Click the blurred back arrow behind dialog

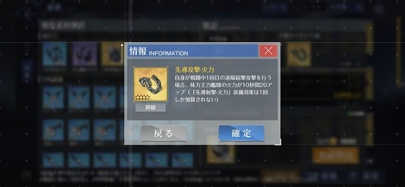[x=28, y=13]
